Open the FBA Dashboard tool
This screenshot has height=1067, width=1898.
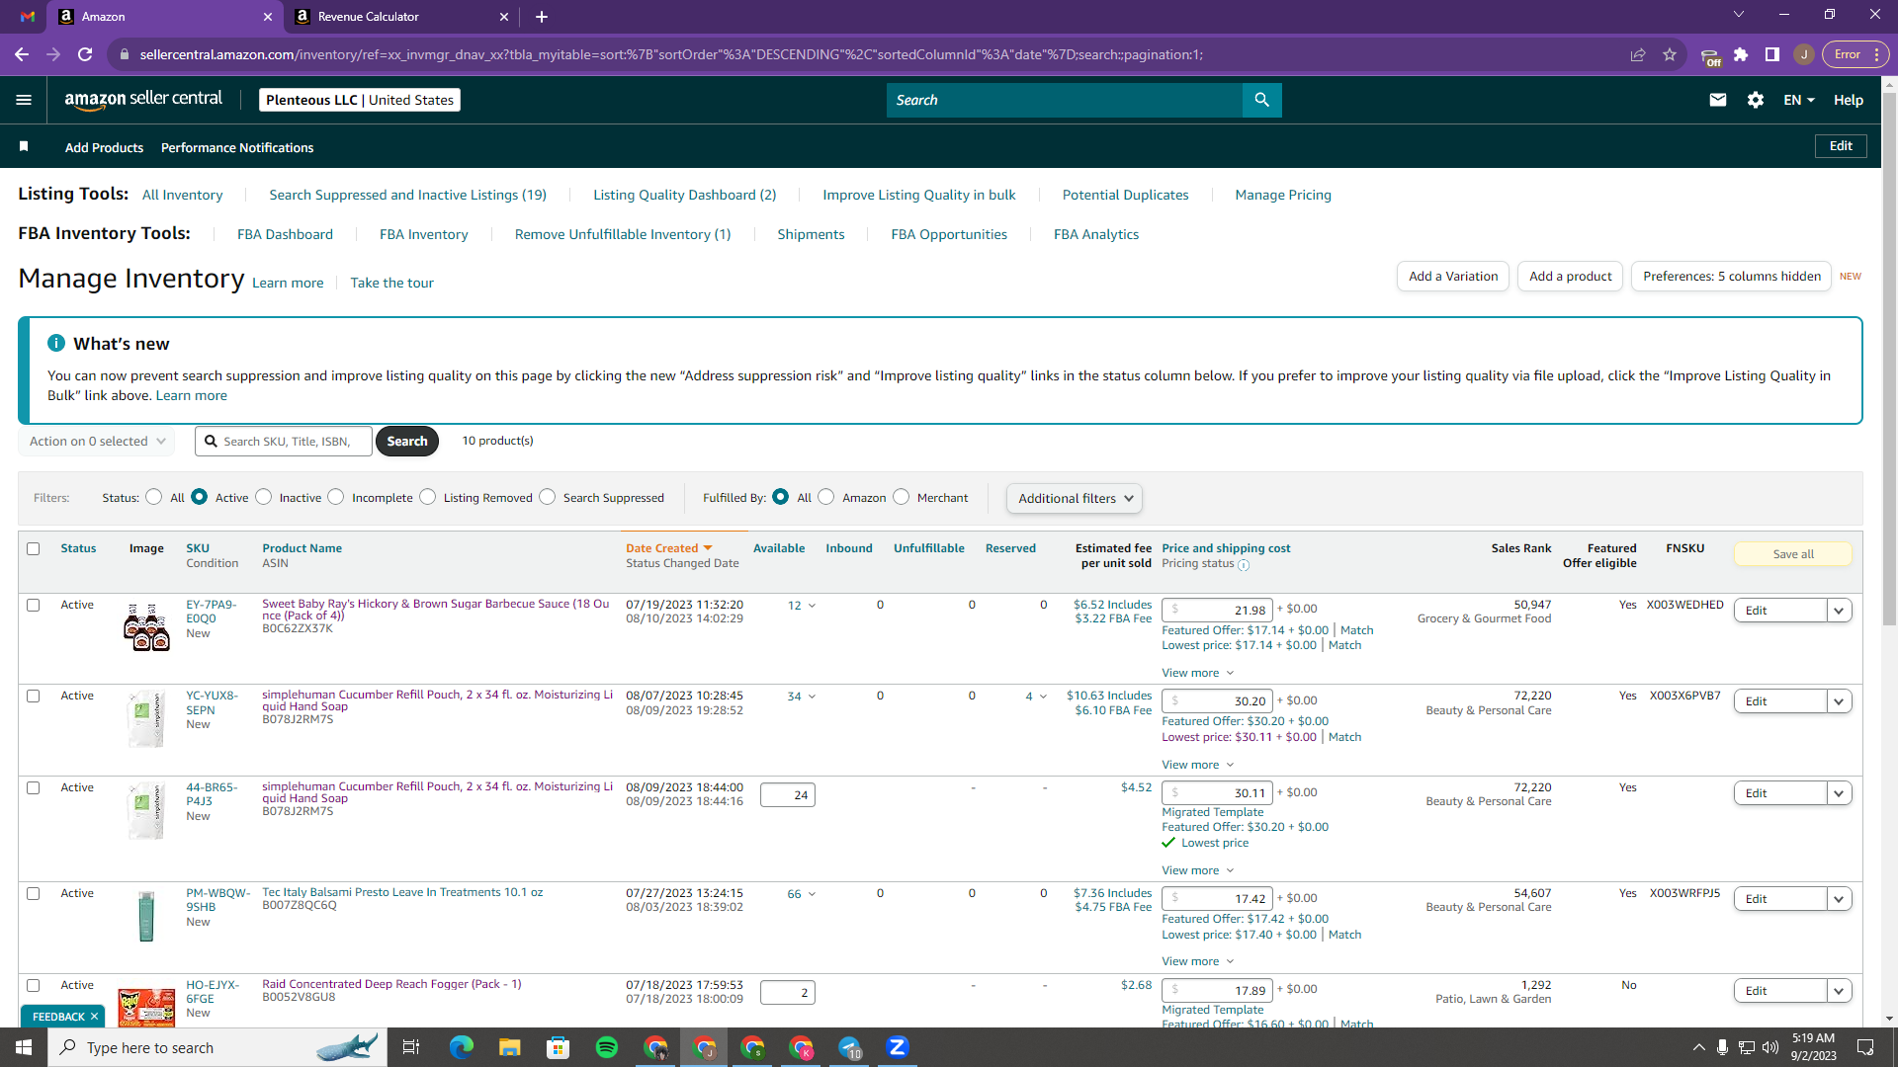pyautogui.click(x=285, y=234)
